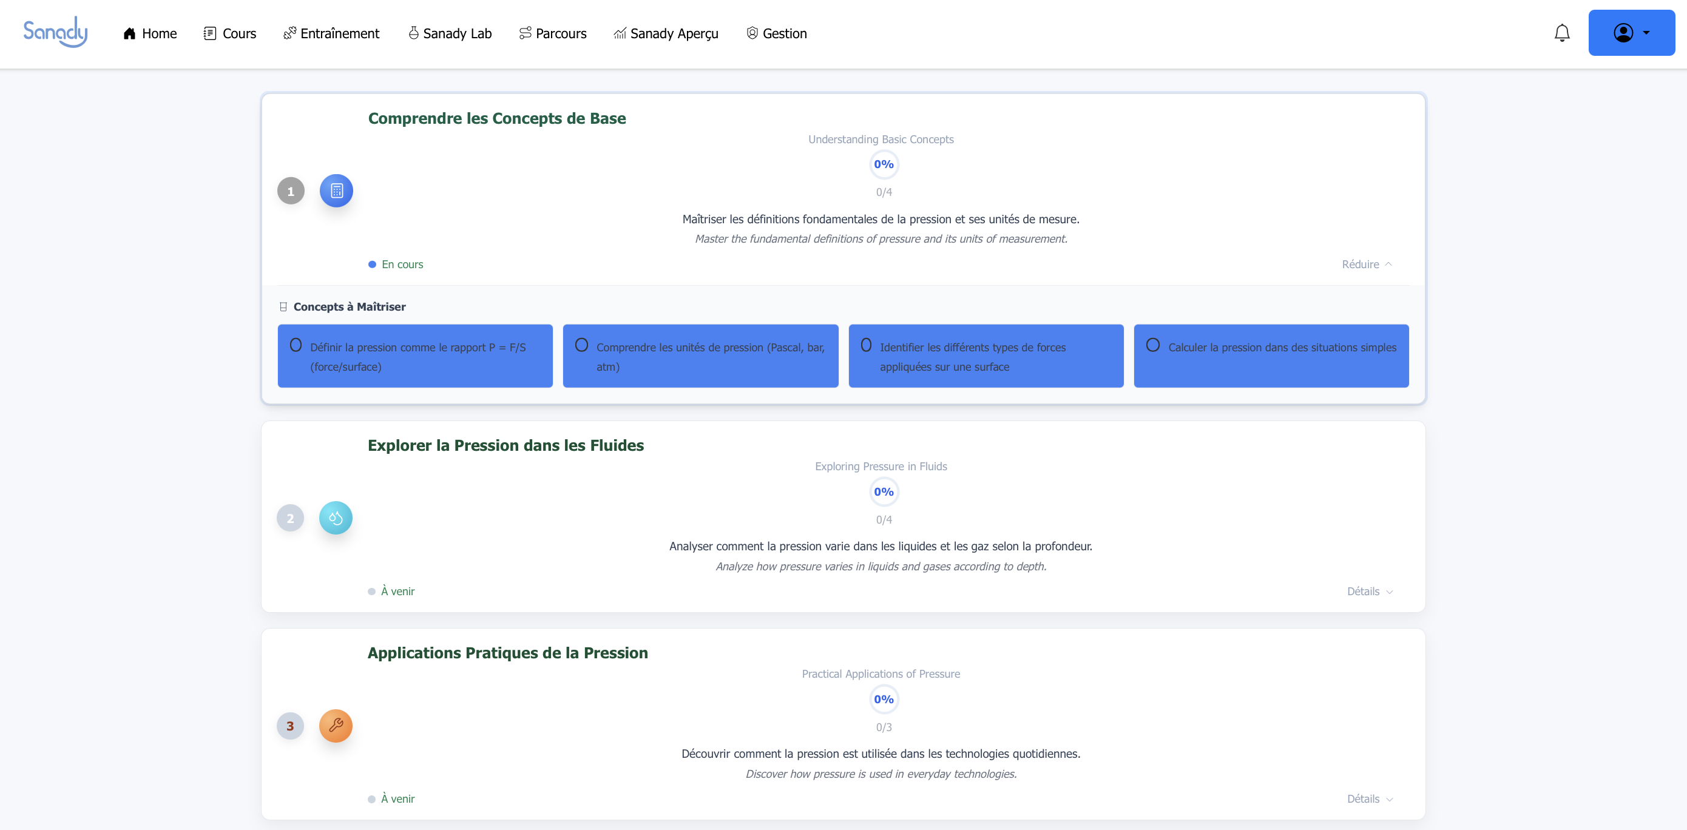Click the orange wrench step icon
This screenshot has height=830, width=1687.
(x=336, y=725)
